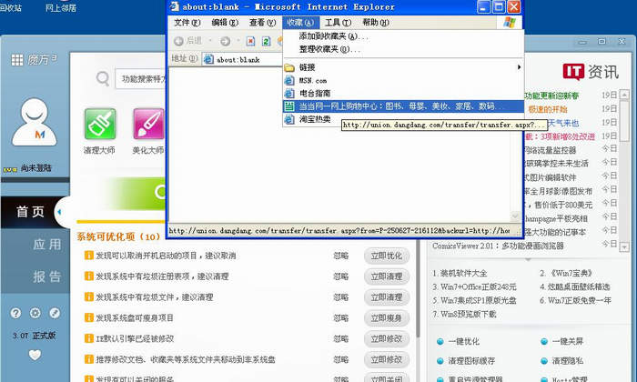Click 立即清理 for junk files
This screenshot has width=637, height=382.
coord(387,297)
